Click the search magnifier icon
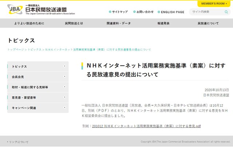 pos(226,12)
